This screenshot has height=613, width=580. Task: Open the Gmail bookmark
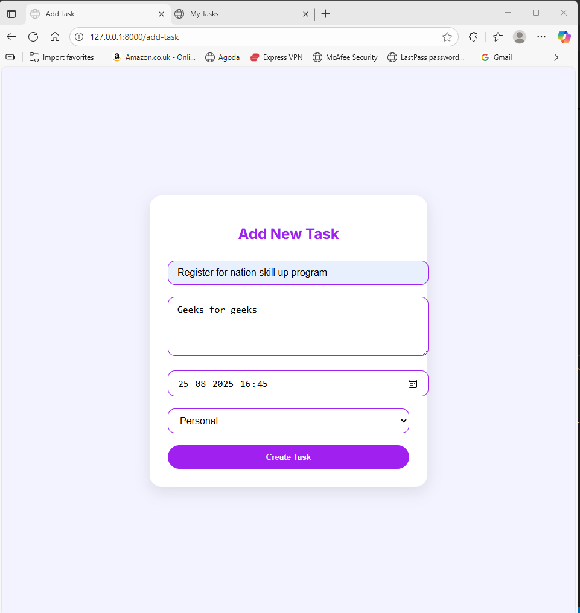(x=497, y=57)
